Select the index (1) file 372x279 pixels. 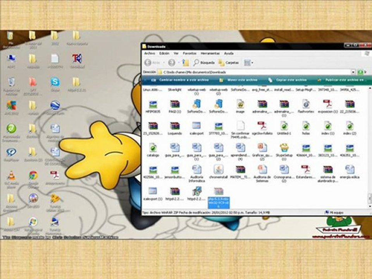coord(328,128)
